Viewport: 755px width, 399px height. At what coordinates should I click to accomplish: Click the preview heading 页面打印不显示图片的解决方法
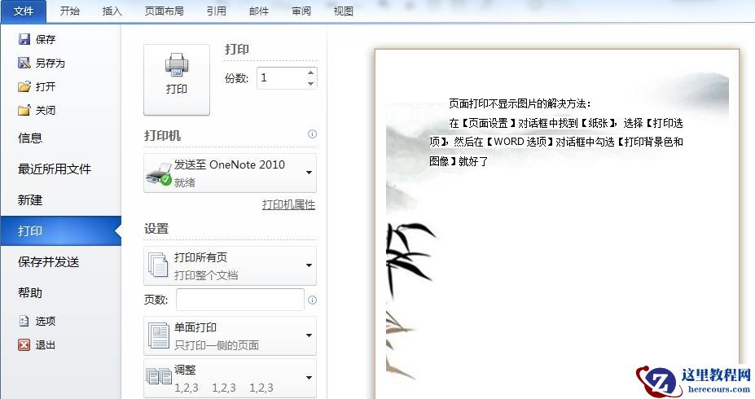[518, 103]
